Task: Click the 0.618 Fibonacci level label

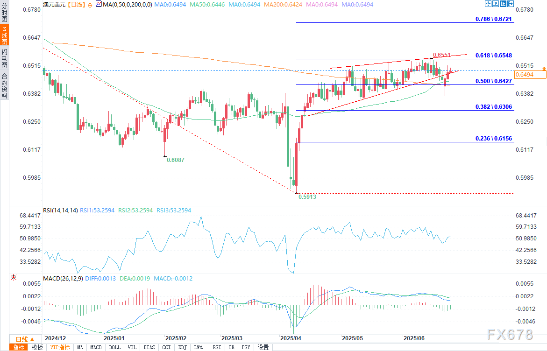Action: click(x=493, y=55)
